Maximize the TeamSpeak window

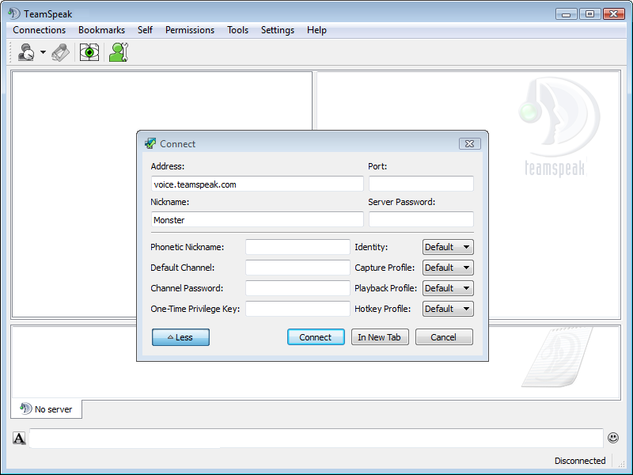(589, 14)
